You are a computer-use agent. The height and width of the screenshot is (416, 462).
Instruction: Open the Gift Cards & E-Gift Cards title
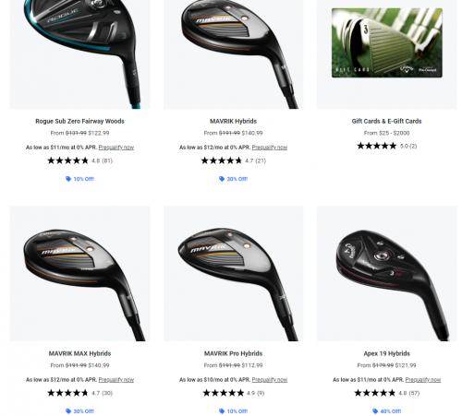[386, 121]
